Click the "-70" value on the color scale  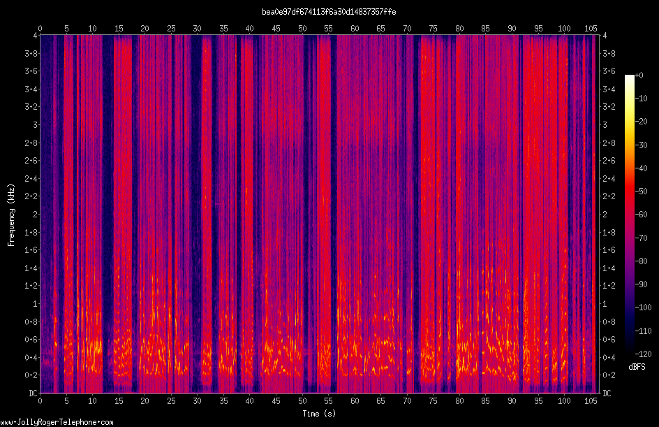pos(641,238)
